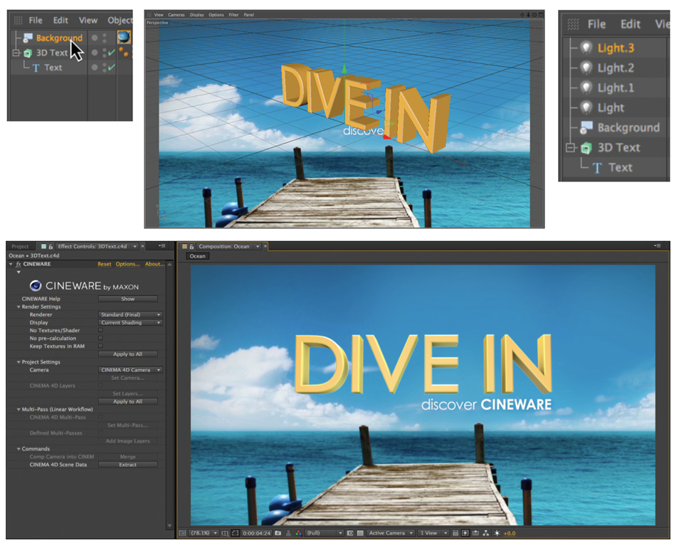Open the Active Camera dropdown

pos(391,534)
